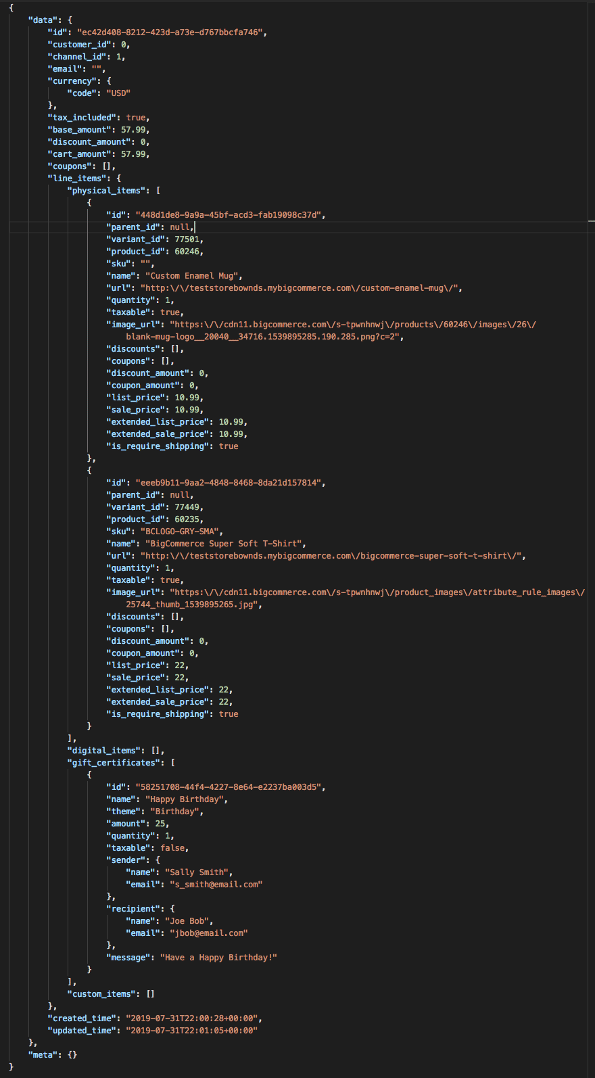Screen dimensions: 595x1078
Task: Click the "list_price": 10.99 line
Action: (x=155, y=398)
